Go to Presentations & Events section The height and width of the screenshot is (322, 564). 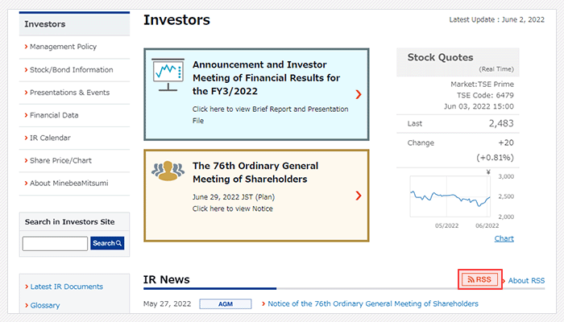[69, 93]
